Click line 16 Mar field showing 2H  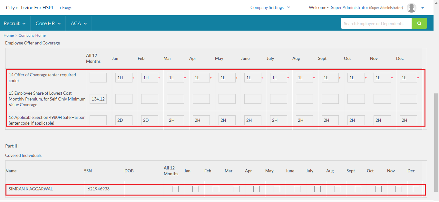click(x=175, y=120)
